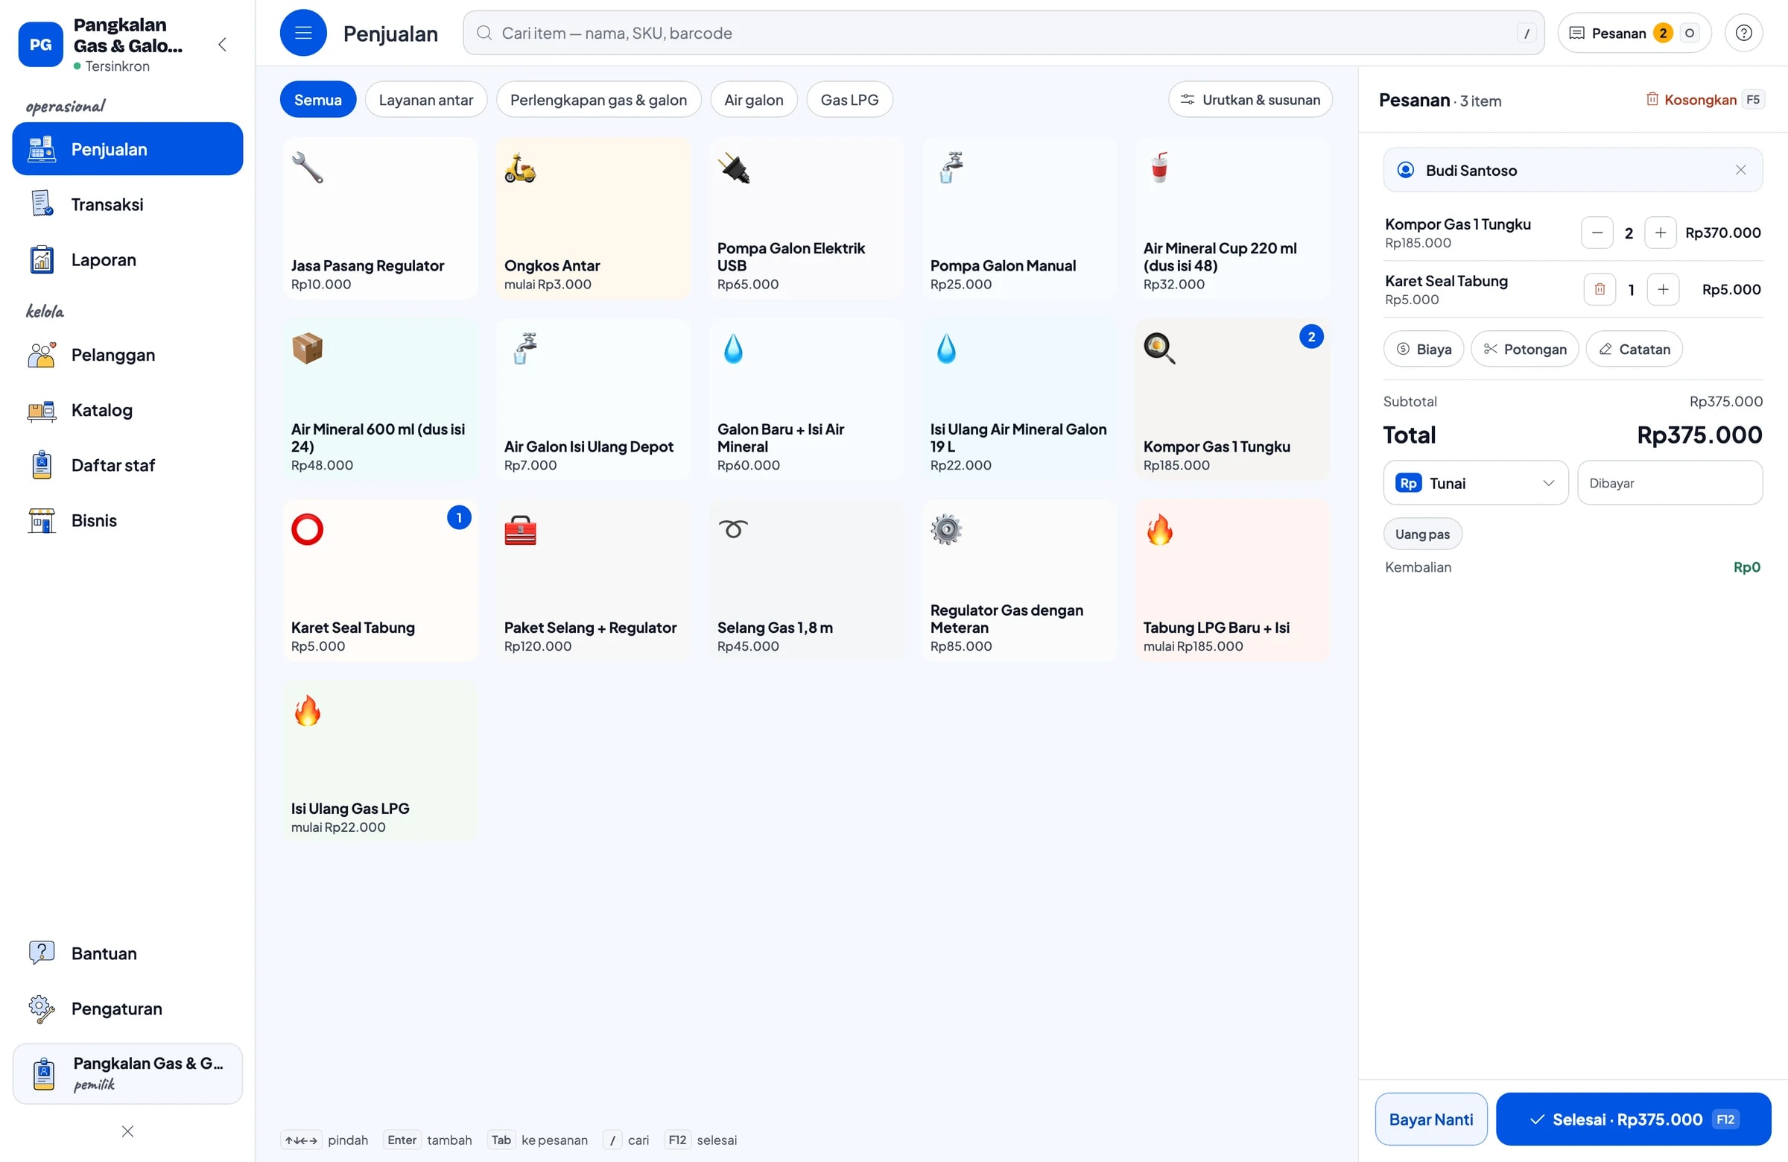This screenshot has width=1788, height=1162.
Task: Add Ongkos Antar item
Action: [593, 218]
